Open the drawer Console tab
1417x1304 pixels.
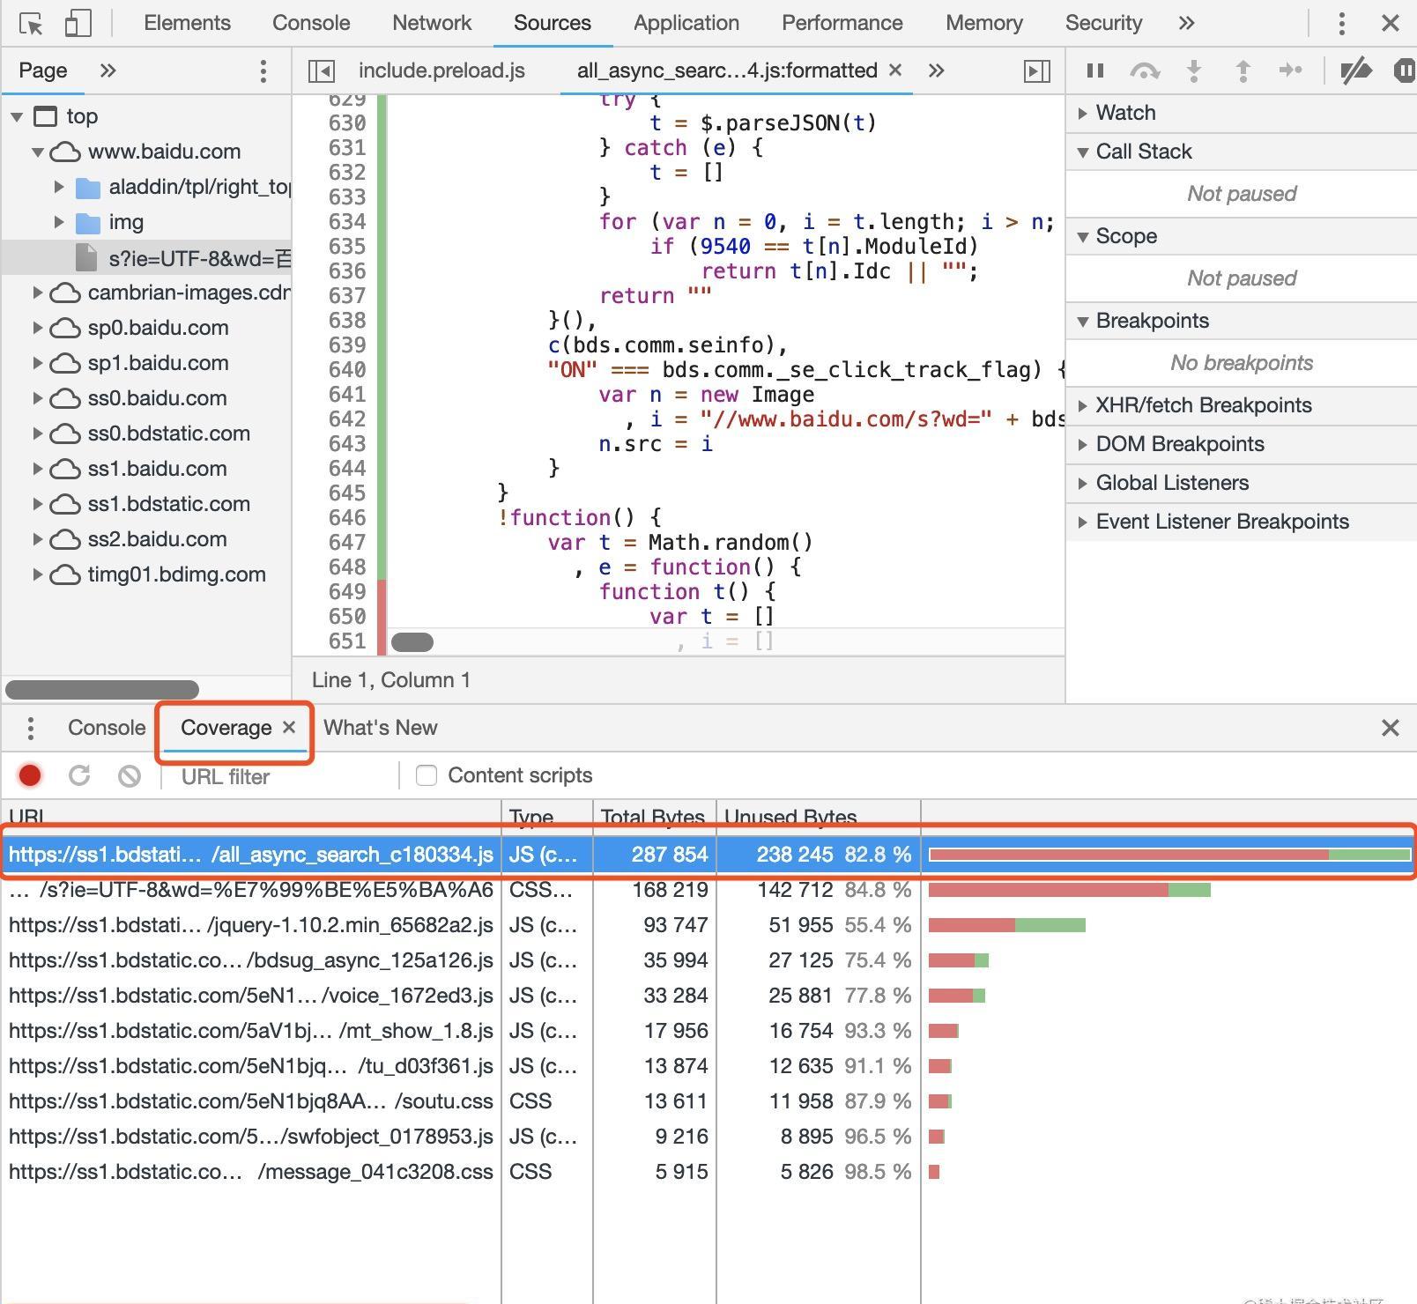tap(107, 728)
